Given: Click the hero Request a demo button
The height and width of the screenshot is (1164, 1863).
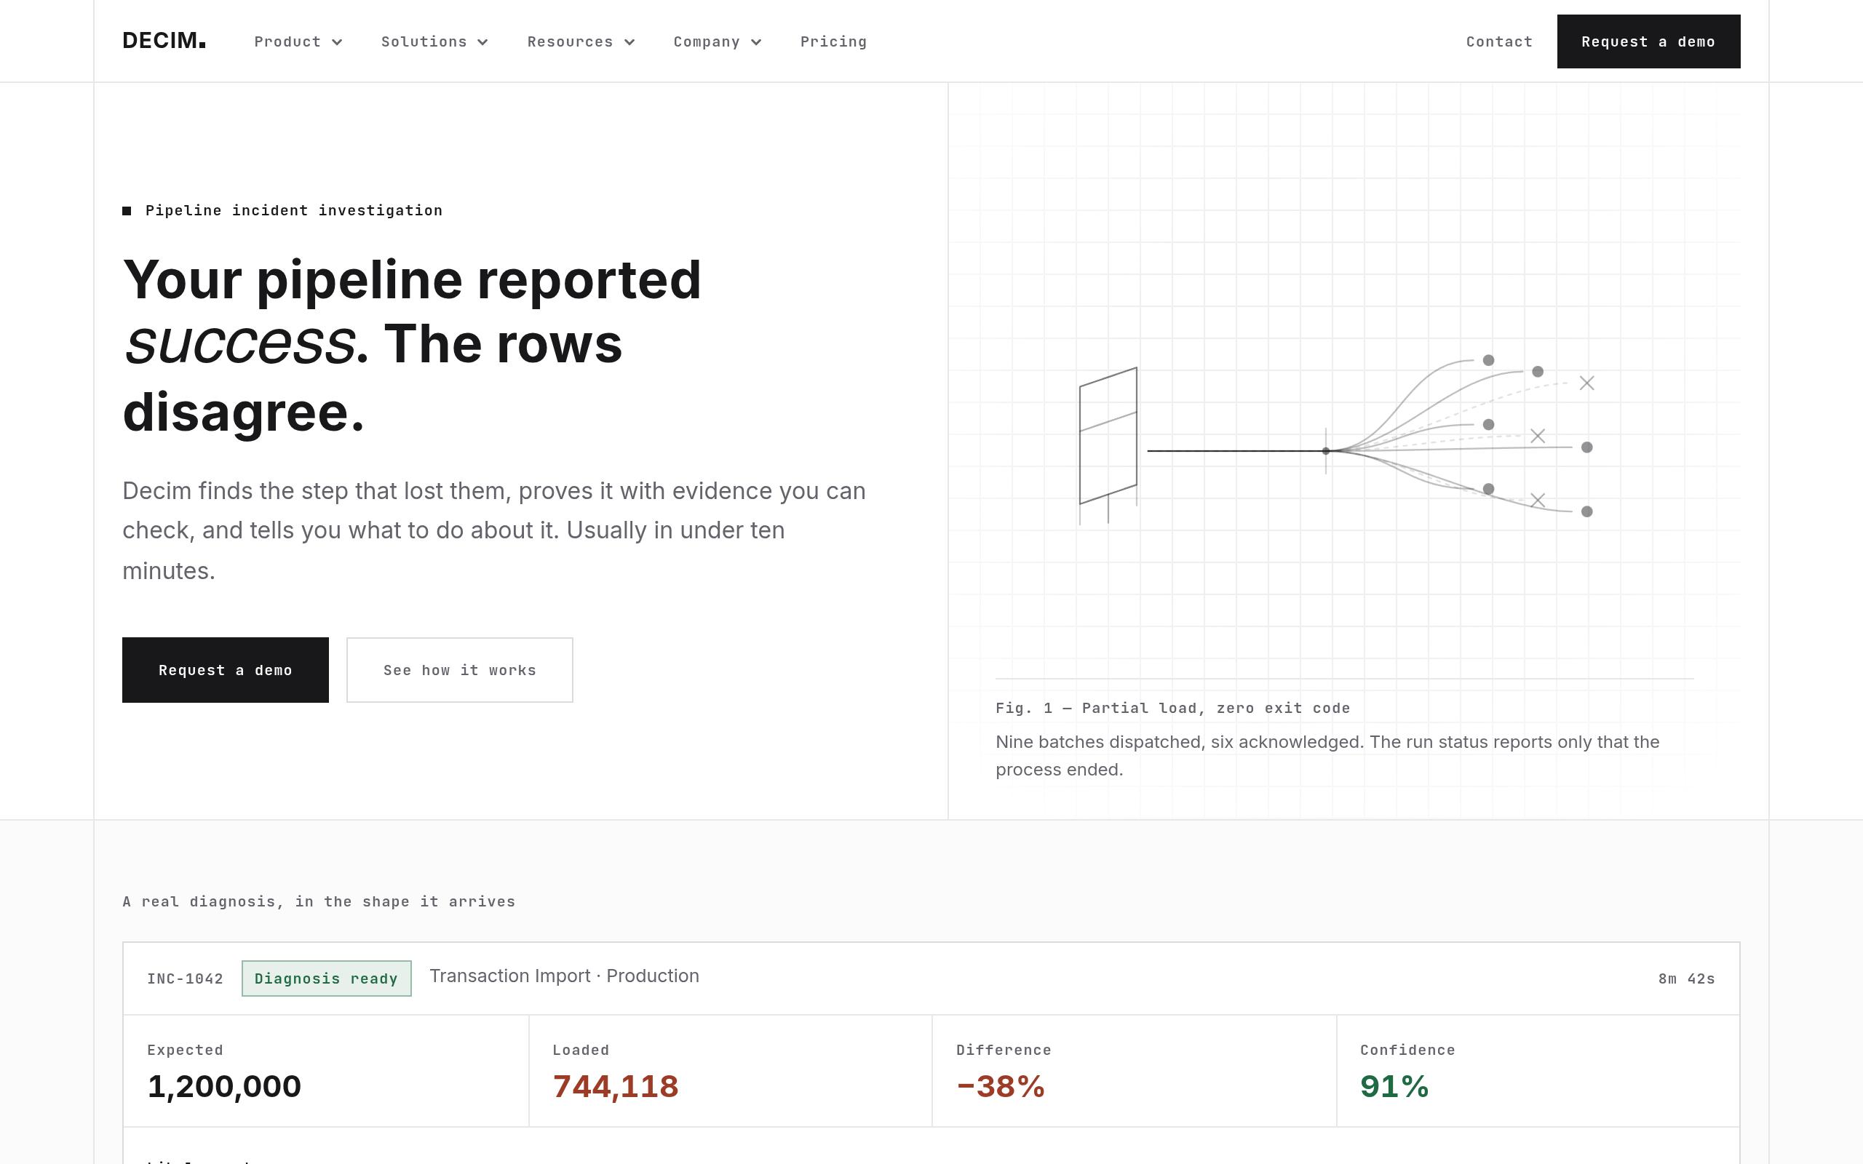Looking at the screenshot, I should [x=226, y=670].
